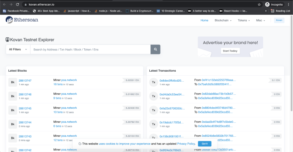
Task: Open Chrome's three-dot menu
Action: (x=289, y=4)
